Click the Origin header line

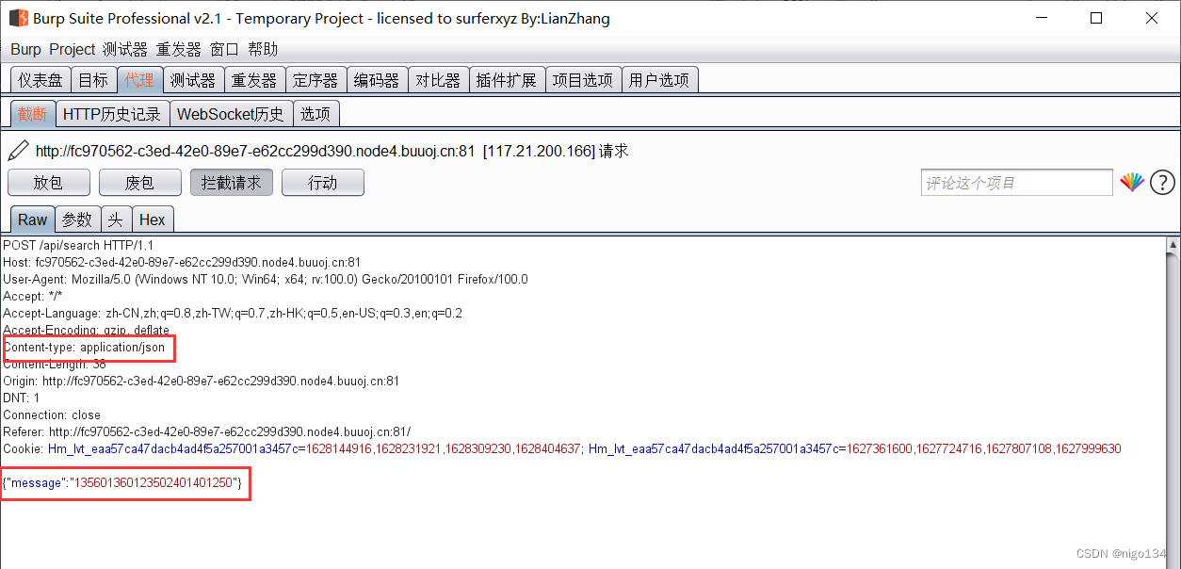click(202, 381)
